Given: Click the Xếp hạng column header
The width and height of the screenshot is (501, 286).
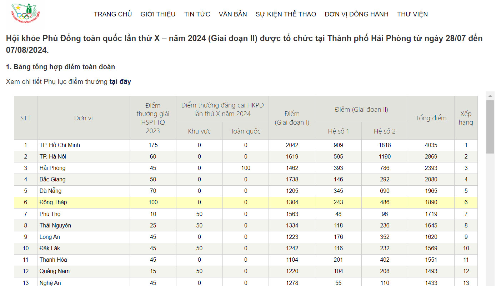Looking at the screenshot, I should (466, 118).
